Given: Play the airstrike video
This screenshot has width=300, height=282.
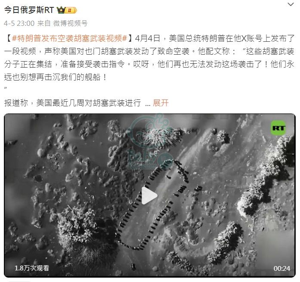Looking at the screenshot, I should tap(149, 195).
